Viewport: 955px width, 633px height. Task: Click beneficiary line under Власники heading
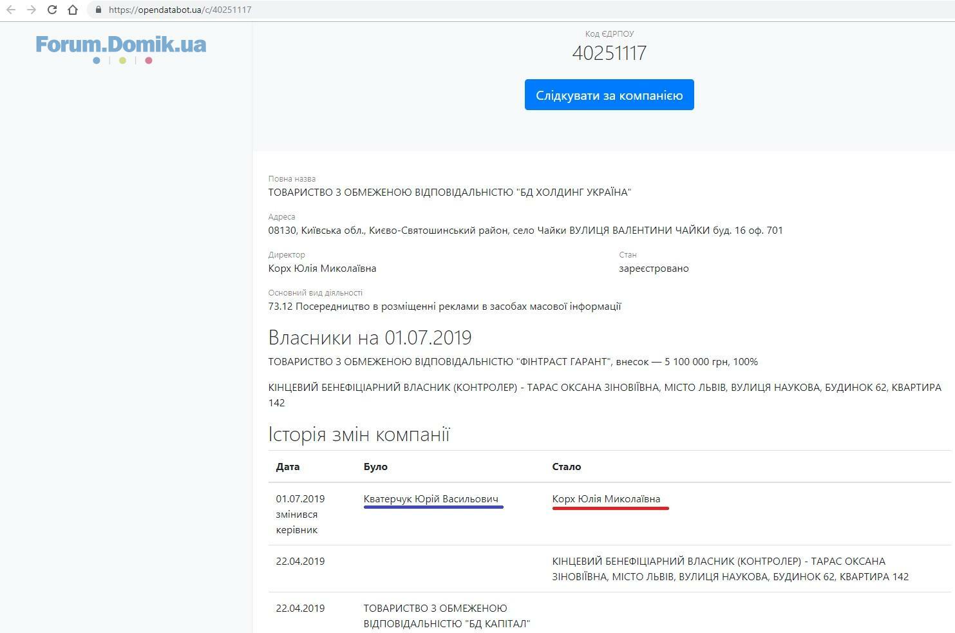point(605,395)
